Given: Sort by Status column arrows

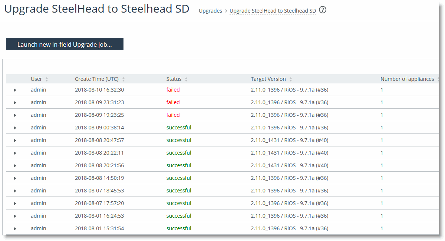Looking at the screenshot, I should point(186,79).
